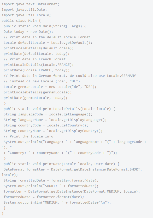Place cursor on public class Main declaration
This screenshot has height=218, width=153.
21,21
